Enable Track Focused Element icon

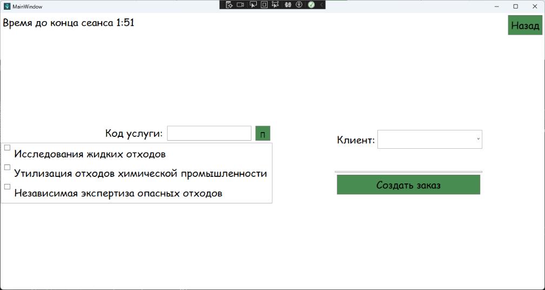point(275,5)
